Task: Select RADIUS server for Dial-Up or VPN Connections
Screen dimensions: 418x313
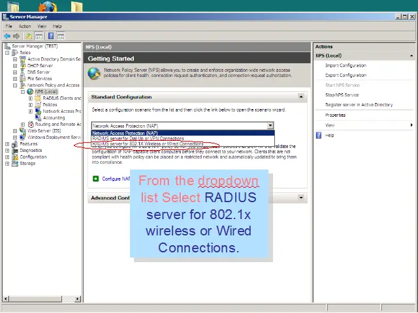Action: pos(183,138)
